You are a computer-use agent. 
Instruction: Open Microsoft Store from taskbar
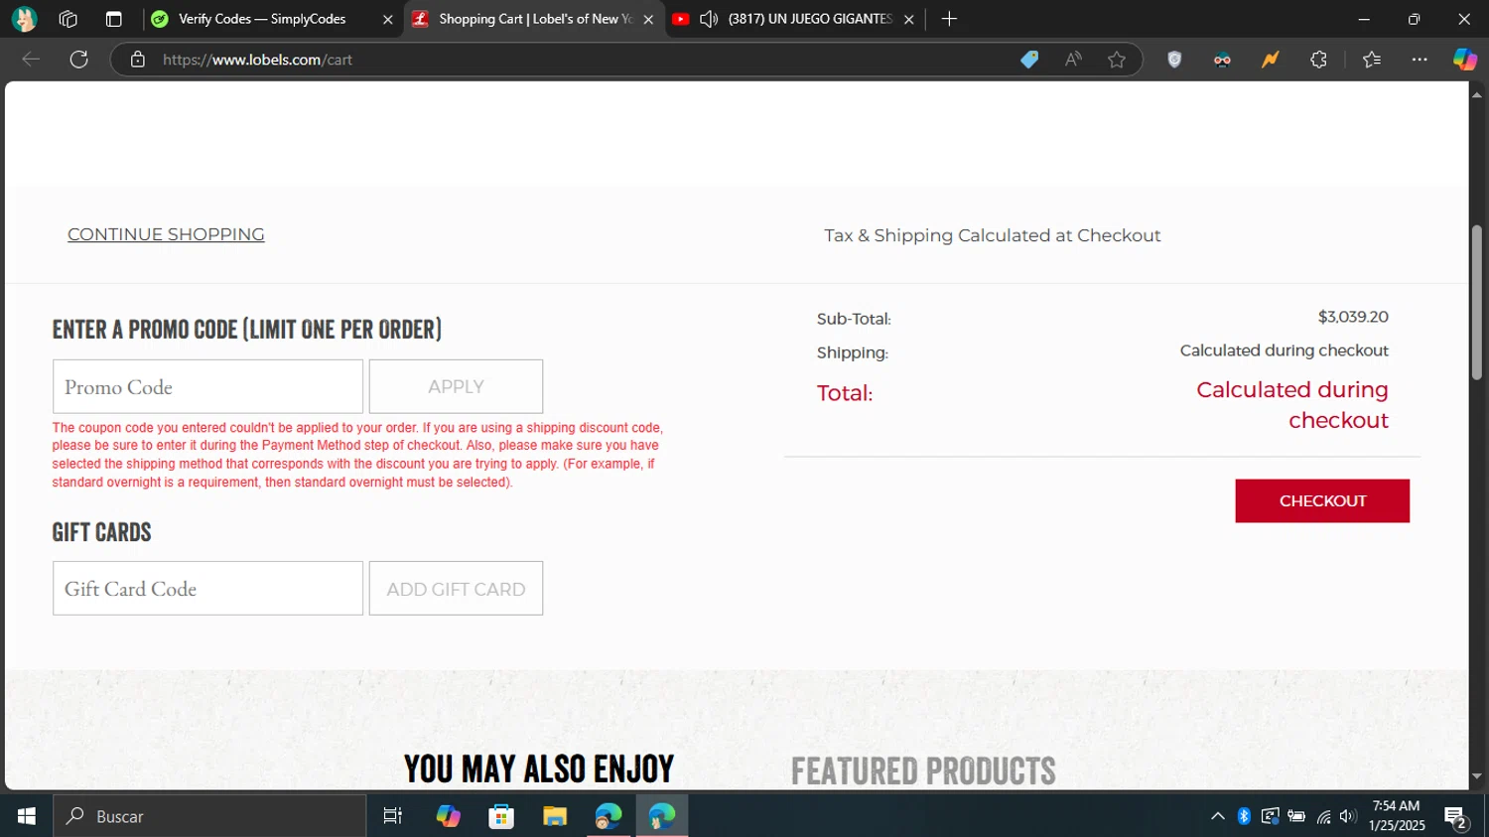(501, 816)
